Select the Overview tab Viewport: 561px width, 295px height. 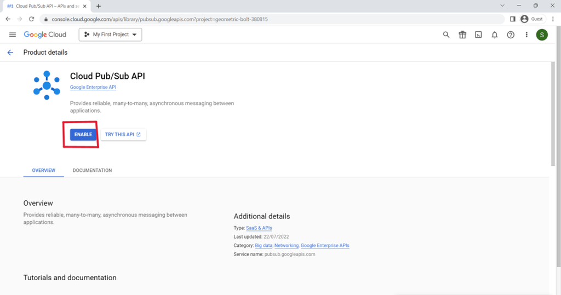43,170
